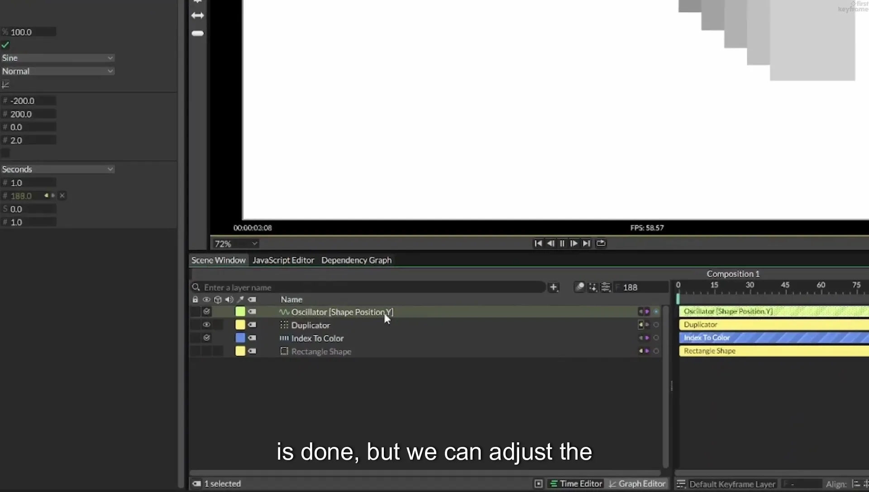Click the Oscillator layer green color swatch
The width and height of the screenshot is (869, 492).
(x=240, y=312)
